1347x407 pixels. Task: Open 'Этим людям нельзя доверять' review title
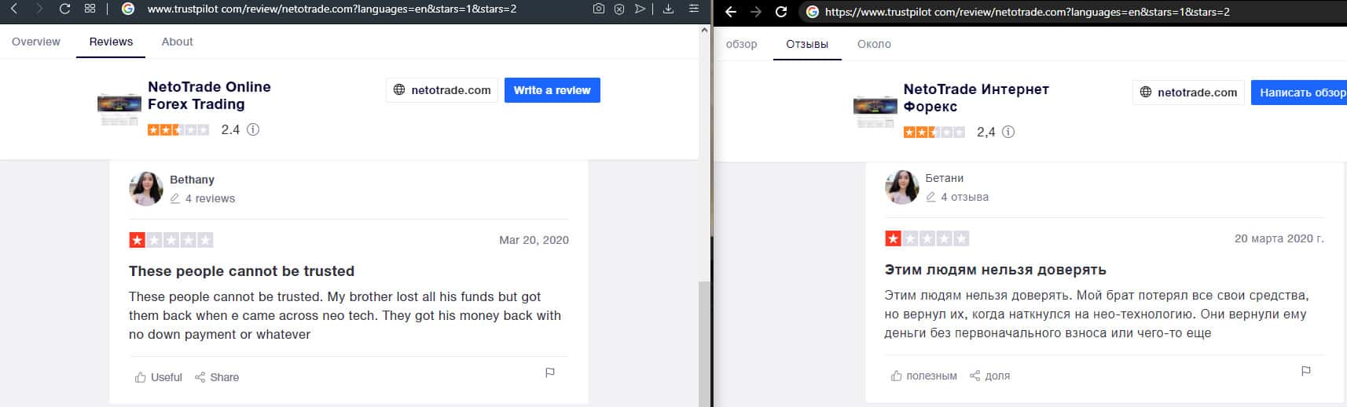pos(995,270)
